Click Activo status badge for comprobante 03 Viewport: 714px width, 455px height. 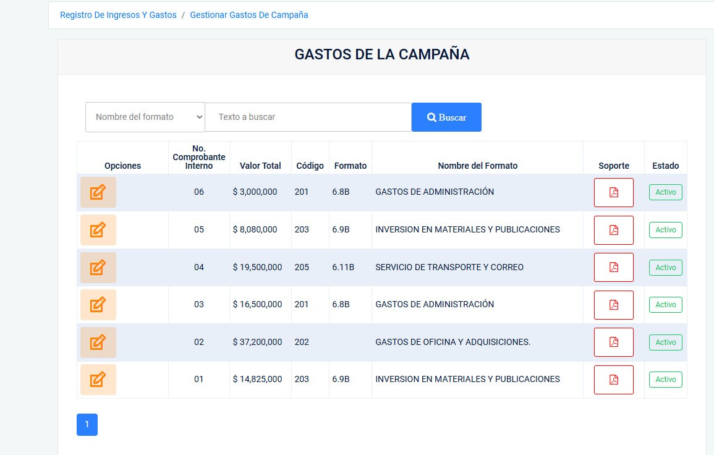pos(665,305)
